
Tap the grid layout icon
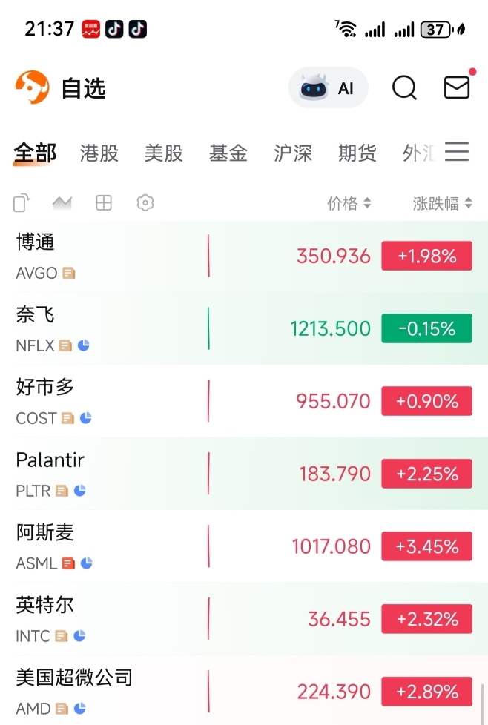(x=104, y=202)
